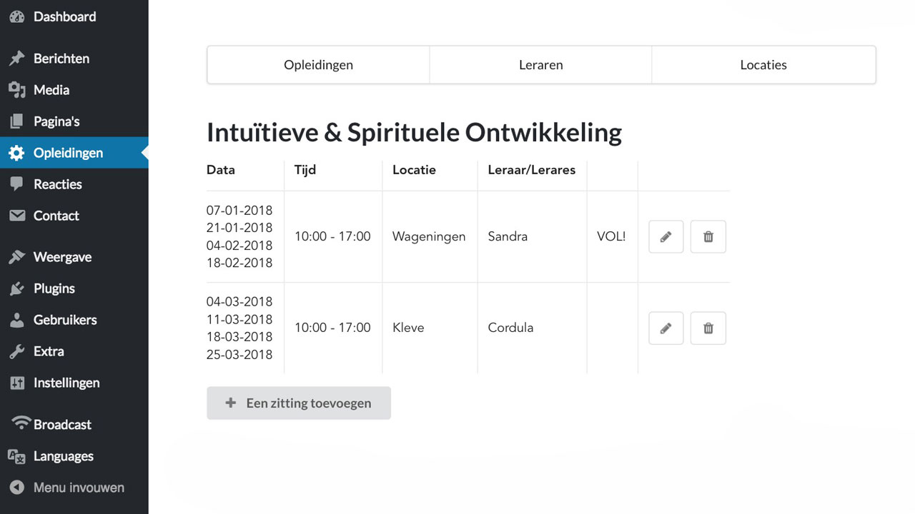
Task: Click the Media library icon
Action: (x=16, y=90)
